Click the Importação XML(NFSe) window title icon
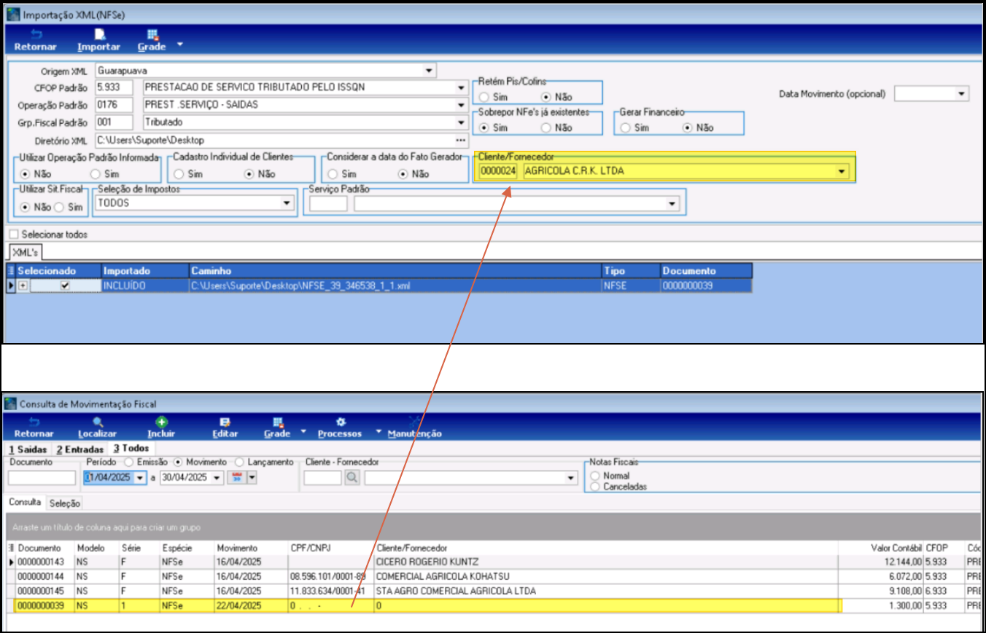The width and height of the screenshot is (986, 633). tap(12, 14)
